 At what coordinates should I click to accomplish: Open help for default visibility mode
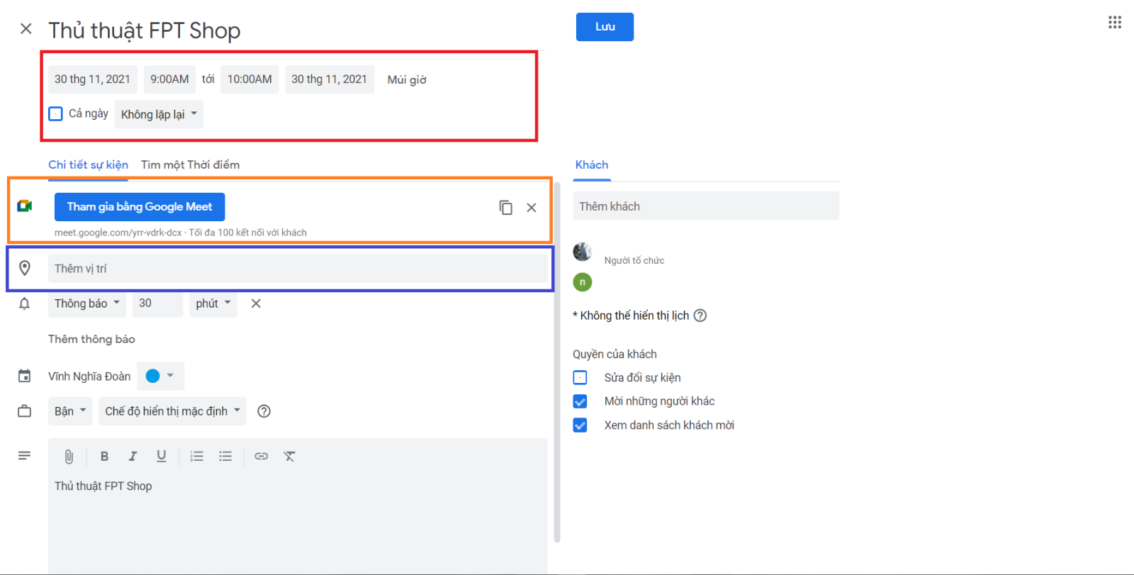point(264,411)
